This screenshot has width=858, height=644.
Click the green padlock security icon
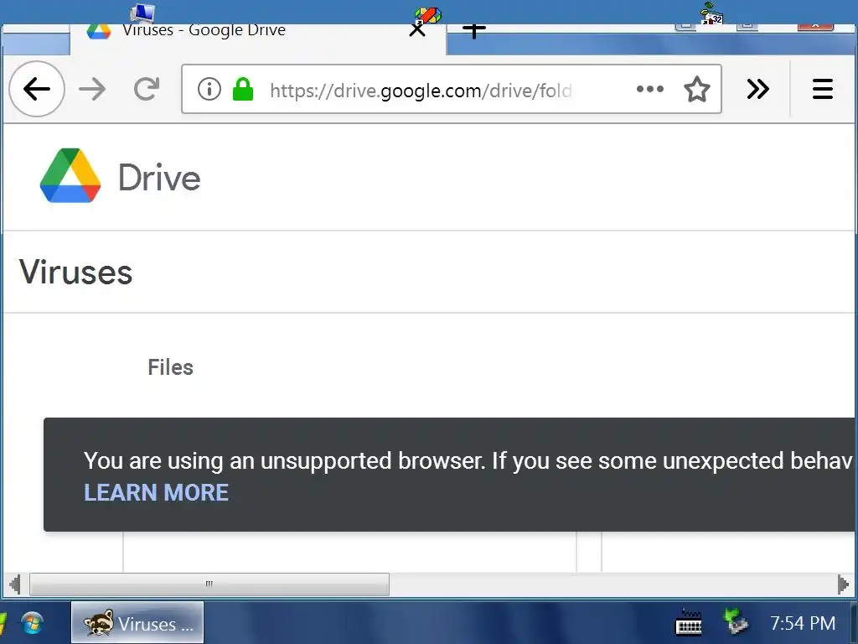243,89
